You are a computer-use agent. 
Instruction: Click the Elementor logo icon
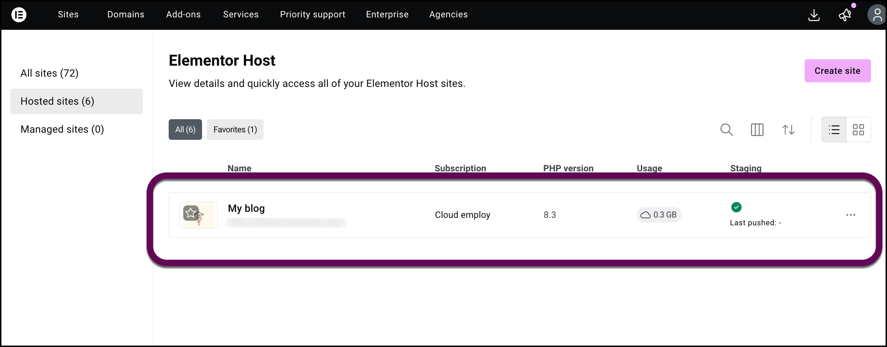click(x=19, y=15)
